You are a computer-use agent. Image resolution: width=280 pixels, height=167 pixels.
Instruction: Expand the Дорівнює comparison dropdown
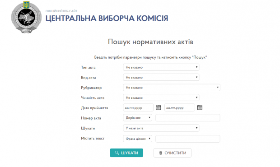137,118
